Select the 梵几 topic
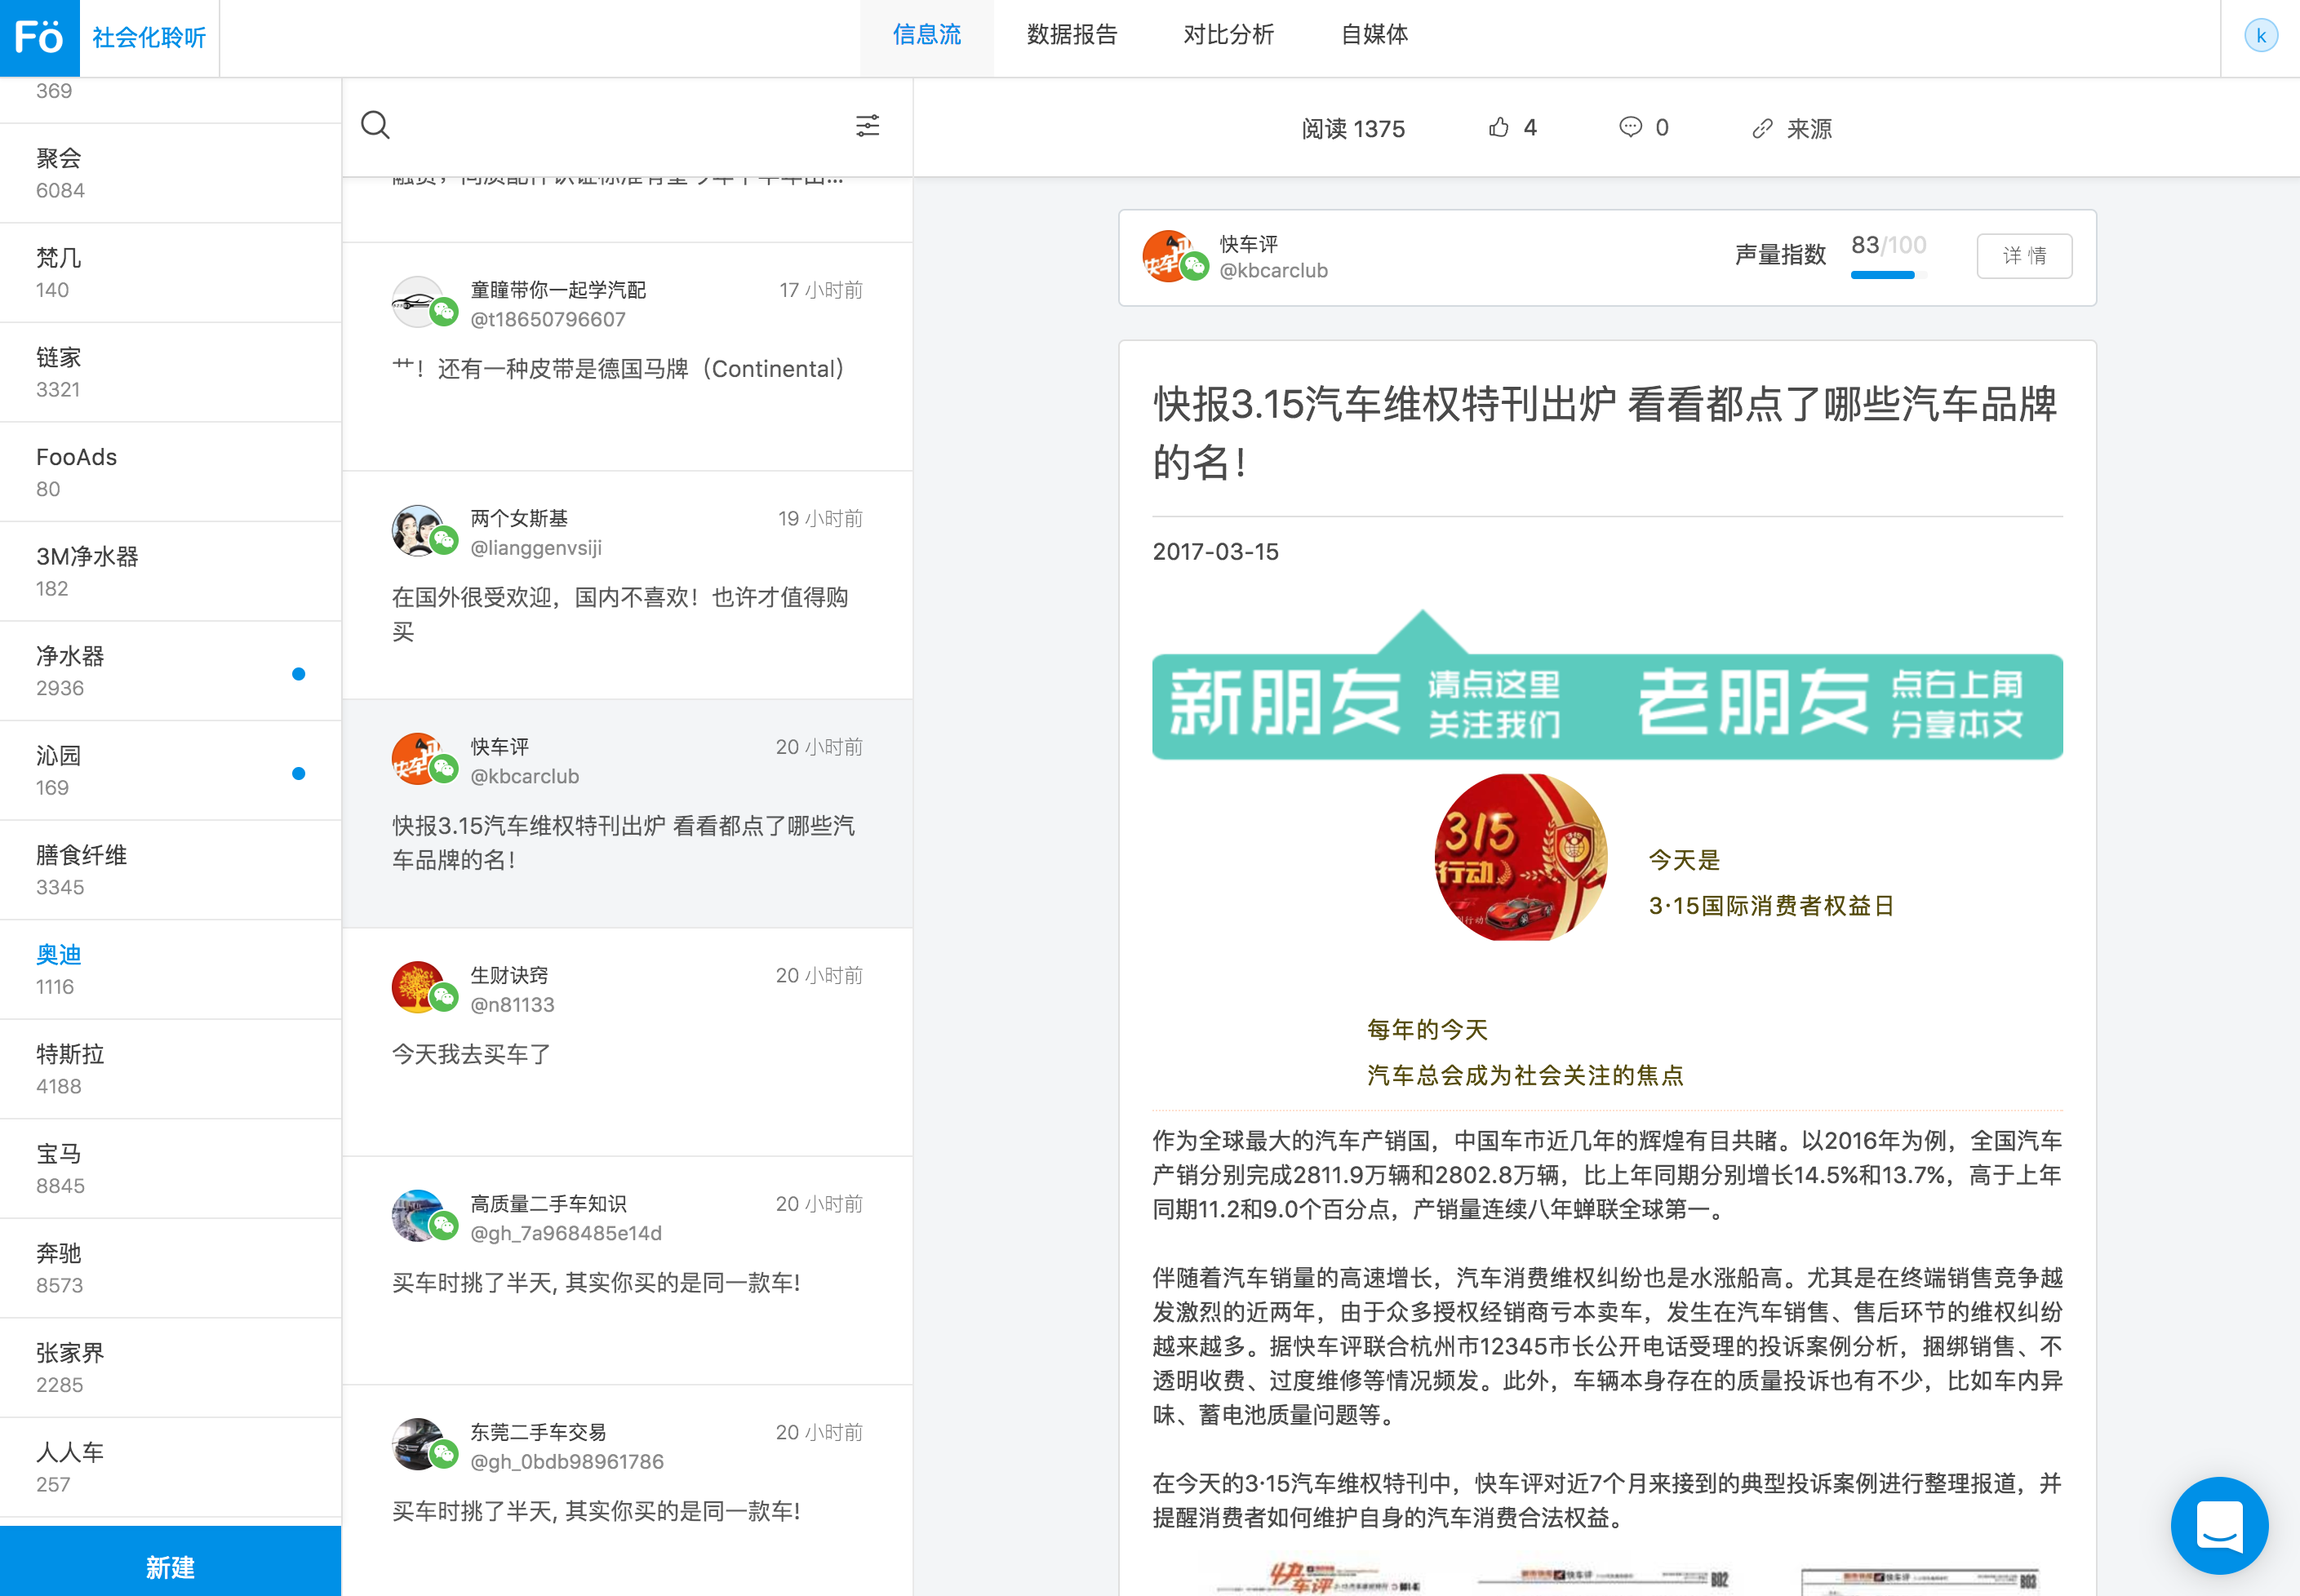This screenshot has height=1596, width=2300. point(170,273)
